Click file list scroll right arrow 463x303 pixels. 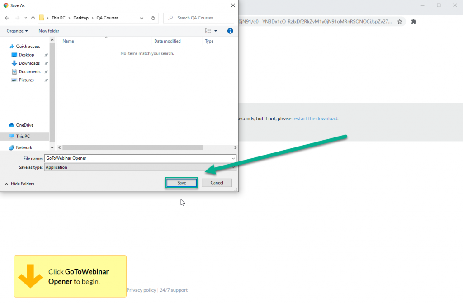tap(235, 147)
